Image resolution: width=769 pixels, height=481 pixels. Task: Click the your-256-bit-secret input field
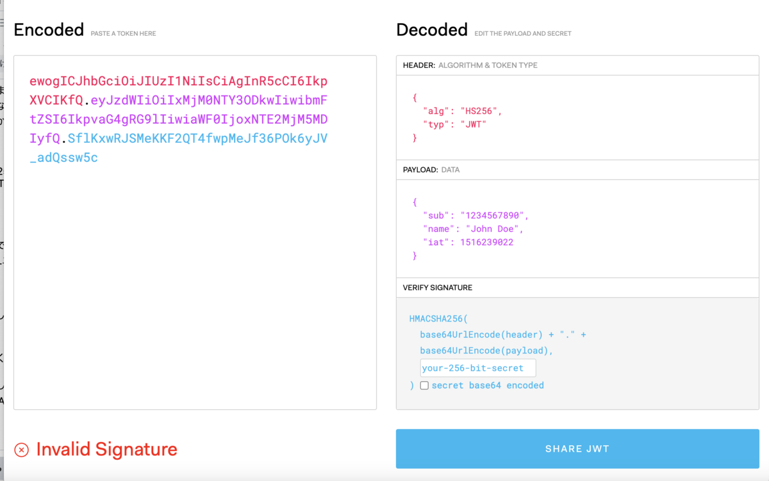[x=478, y=368]
